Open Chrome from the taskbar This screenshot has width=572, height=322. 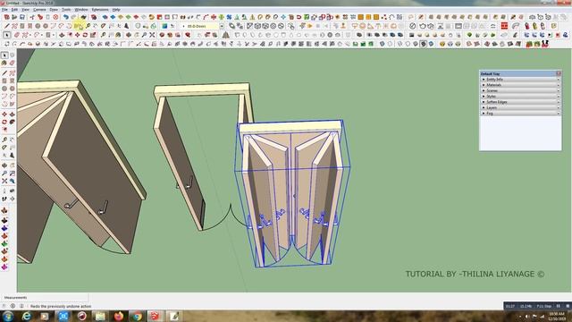click(137, 316)
